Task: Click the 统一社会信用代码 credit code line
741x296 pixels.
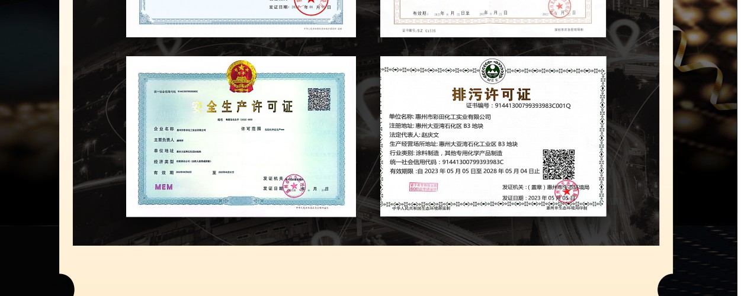Action: coord(446,162)
